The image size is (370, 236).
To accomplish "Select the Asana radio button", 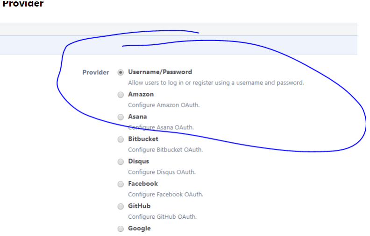I will (x=121, y=117).
